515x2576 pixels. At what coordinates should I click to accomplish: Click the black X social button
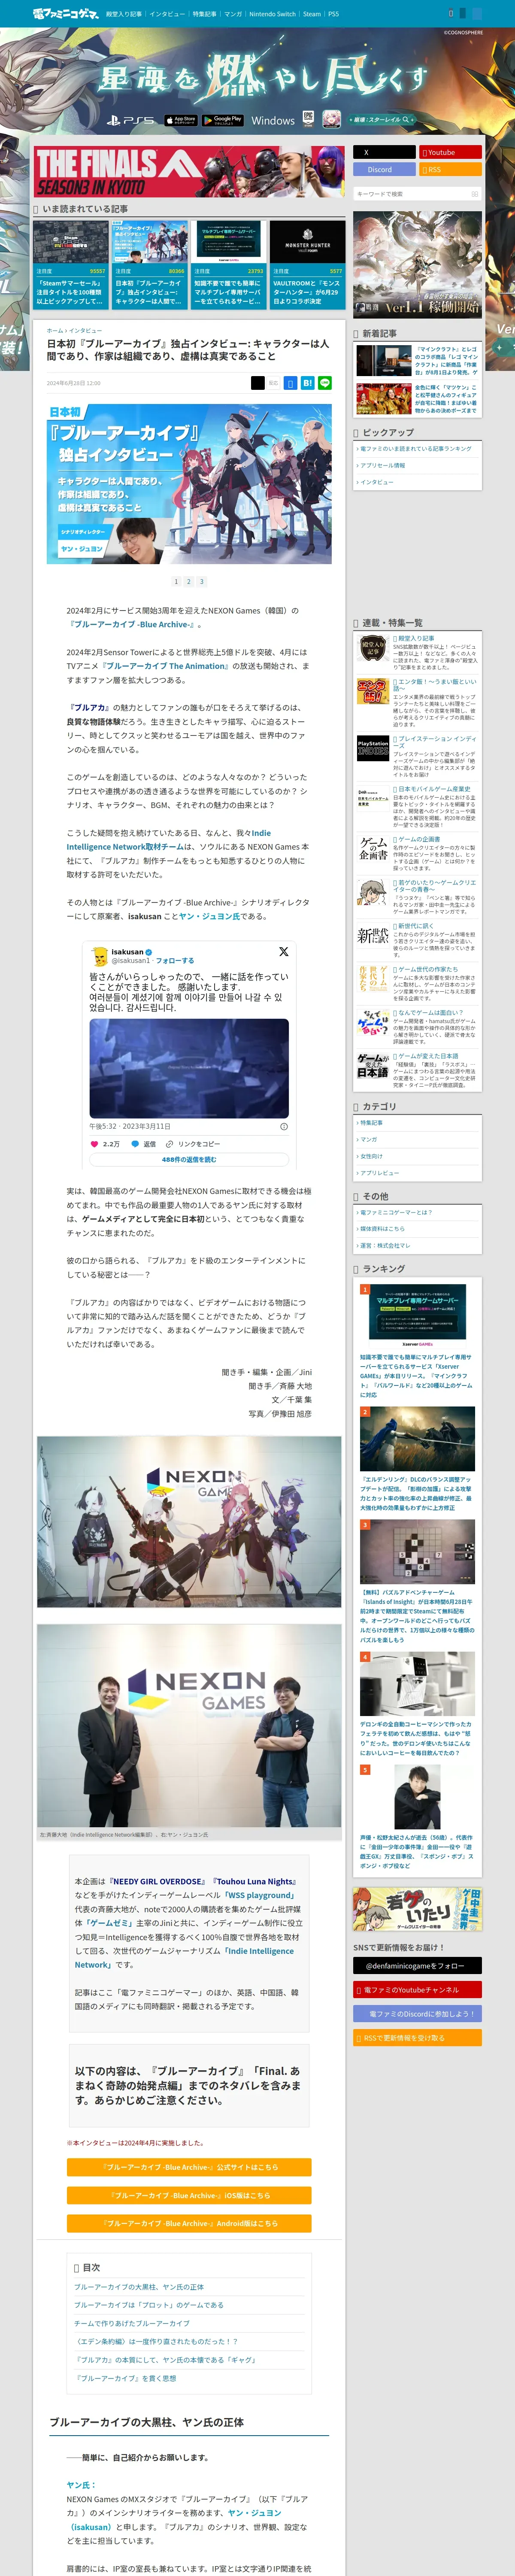click(384, 153)
